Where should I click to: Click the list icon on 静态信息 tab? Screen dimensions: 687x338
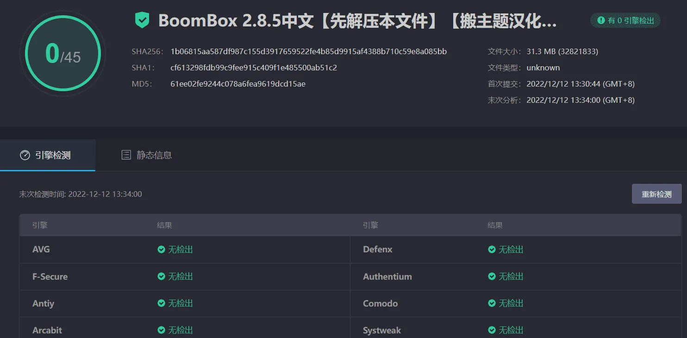tap(126, 155)
